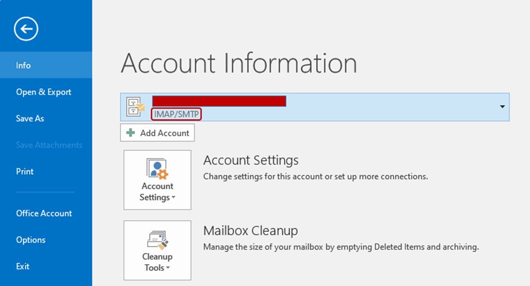
Task: Select the Save As option
Action: (29, 118)
